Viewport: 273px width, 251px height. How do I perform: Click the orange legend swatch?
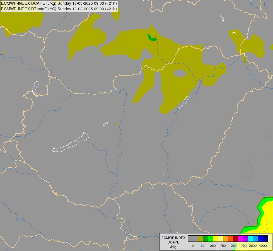[x=226, y=239]
